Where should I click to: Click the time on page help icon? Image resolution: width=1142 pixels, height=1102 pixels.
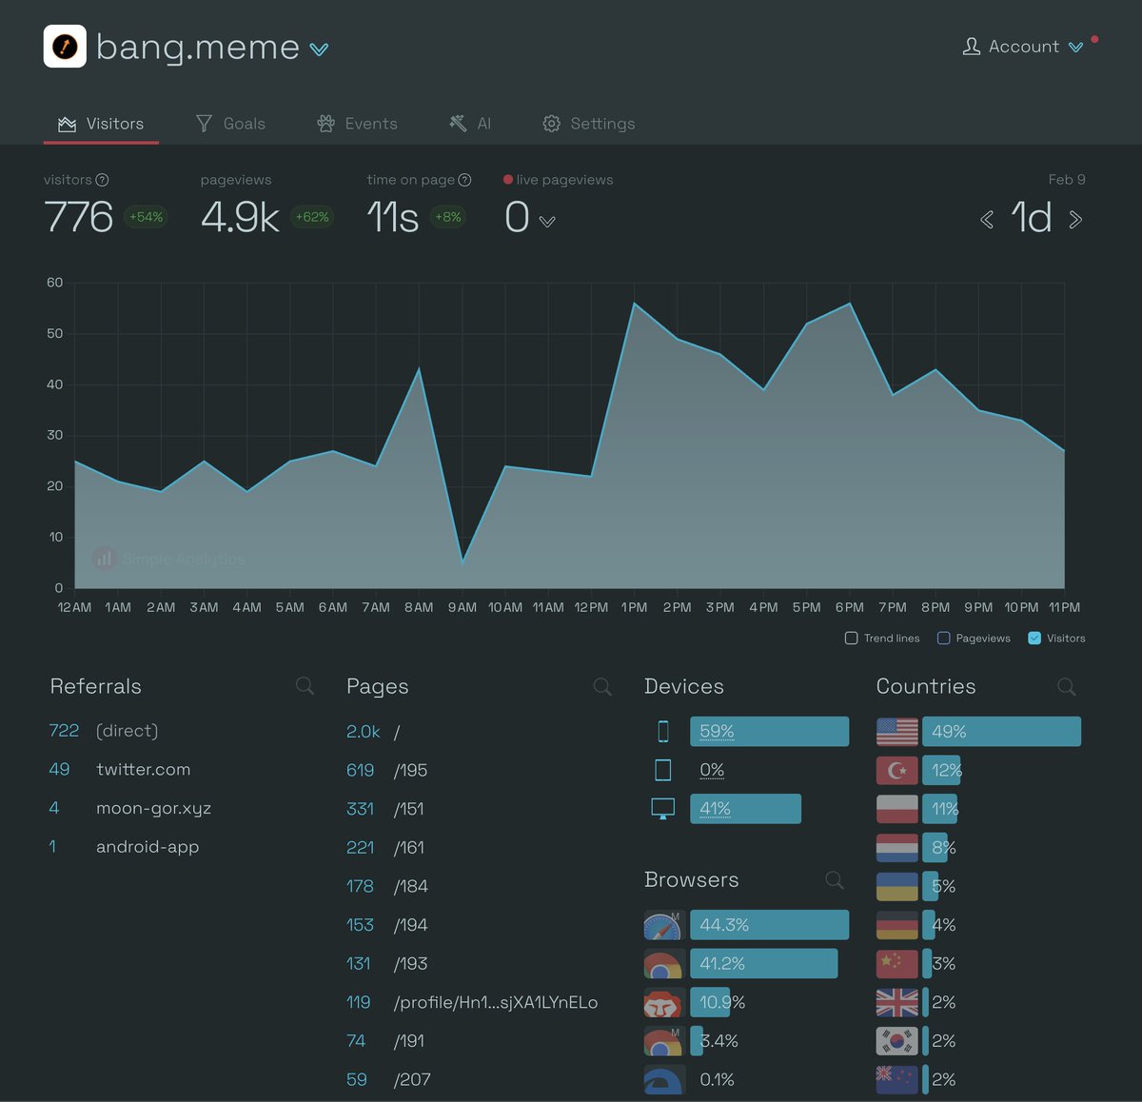[464, 180]
